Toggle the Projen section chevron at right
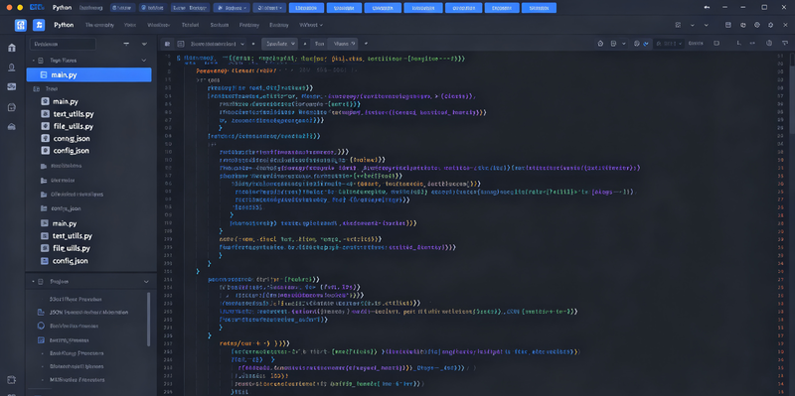The height and width of the screenshot is (396, 795). 146,282
